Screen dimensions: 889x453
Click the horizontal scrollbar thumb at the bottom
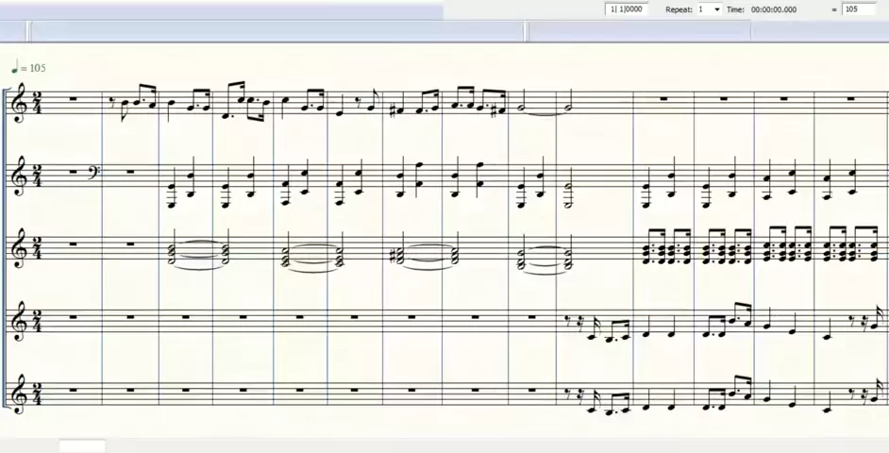click(82, 446)
